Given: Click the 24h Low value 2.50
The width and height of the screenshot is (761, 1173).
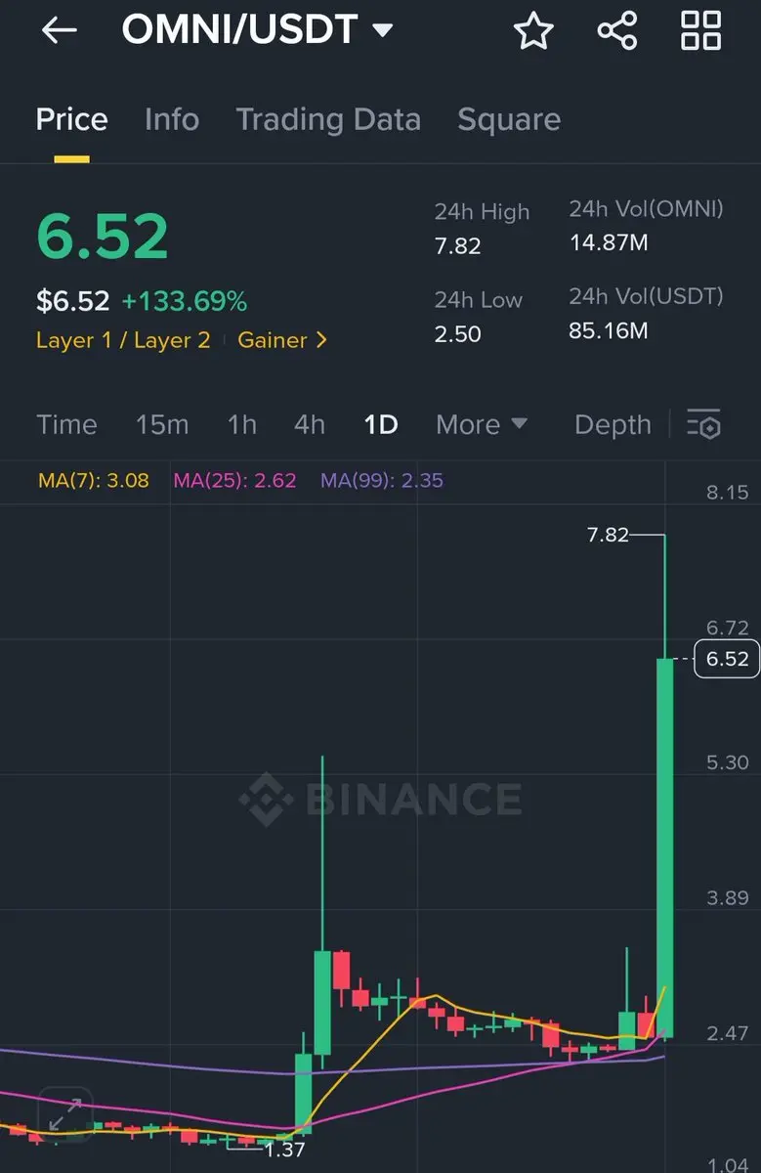Looking at the screenshot, I should (x=458, y=333).
